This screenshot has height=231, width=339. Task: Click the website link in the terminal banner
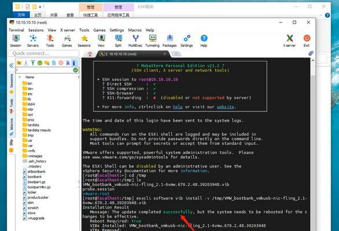pos(225,107)
